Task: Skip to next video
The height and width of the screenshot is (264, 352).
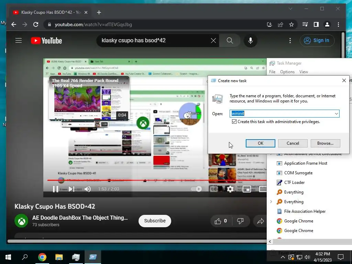Action: (x=71, y=189)
